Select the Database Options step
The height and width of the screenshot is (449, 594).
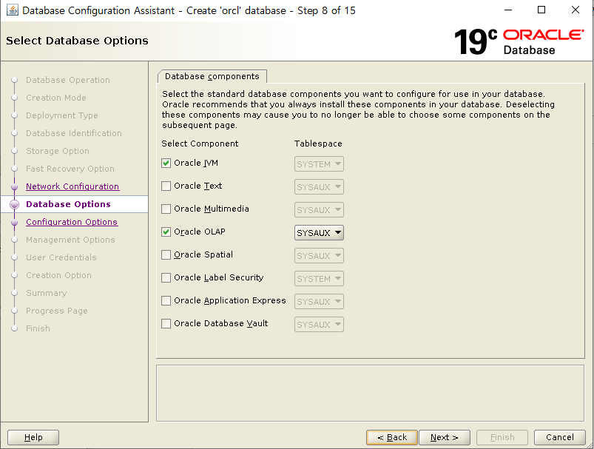[x=68, y=204]
